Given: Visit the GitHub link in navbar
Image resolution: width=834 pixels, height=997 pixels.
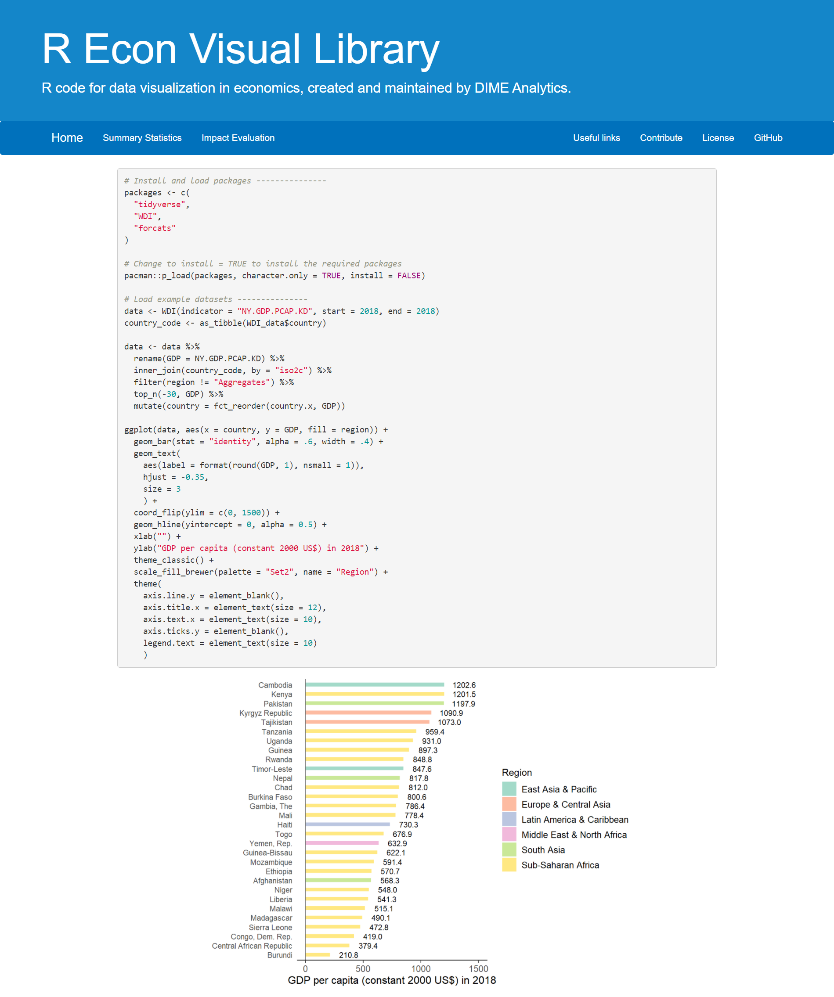Looking at the screenshot, I should click(768, 138).
